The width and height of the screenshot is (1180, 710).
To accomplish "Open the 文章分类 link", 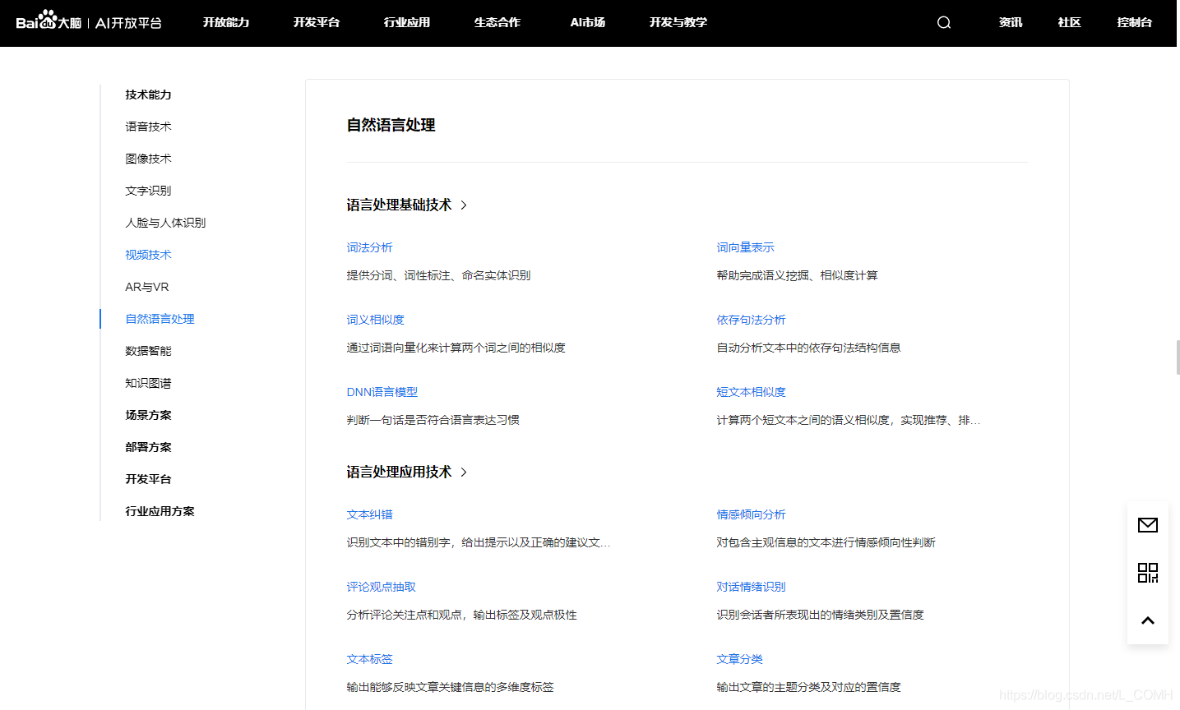I will [x=740, y=659].
